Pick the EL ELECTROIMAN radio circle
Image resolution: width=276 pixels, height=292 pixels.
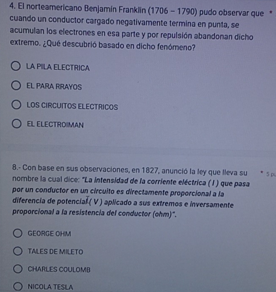click(x=16, y=124)
